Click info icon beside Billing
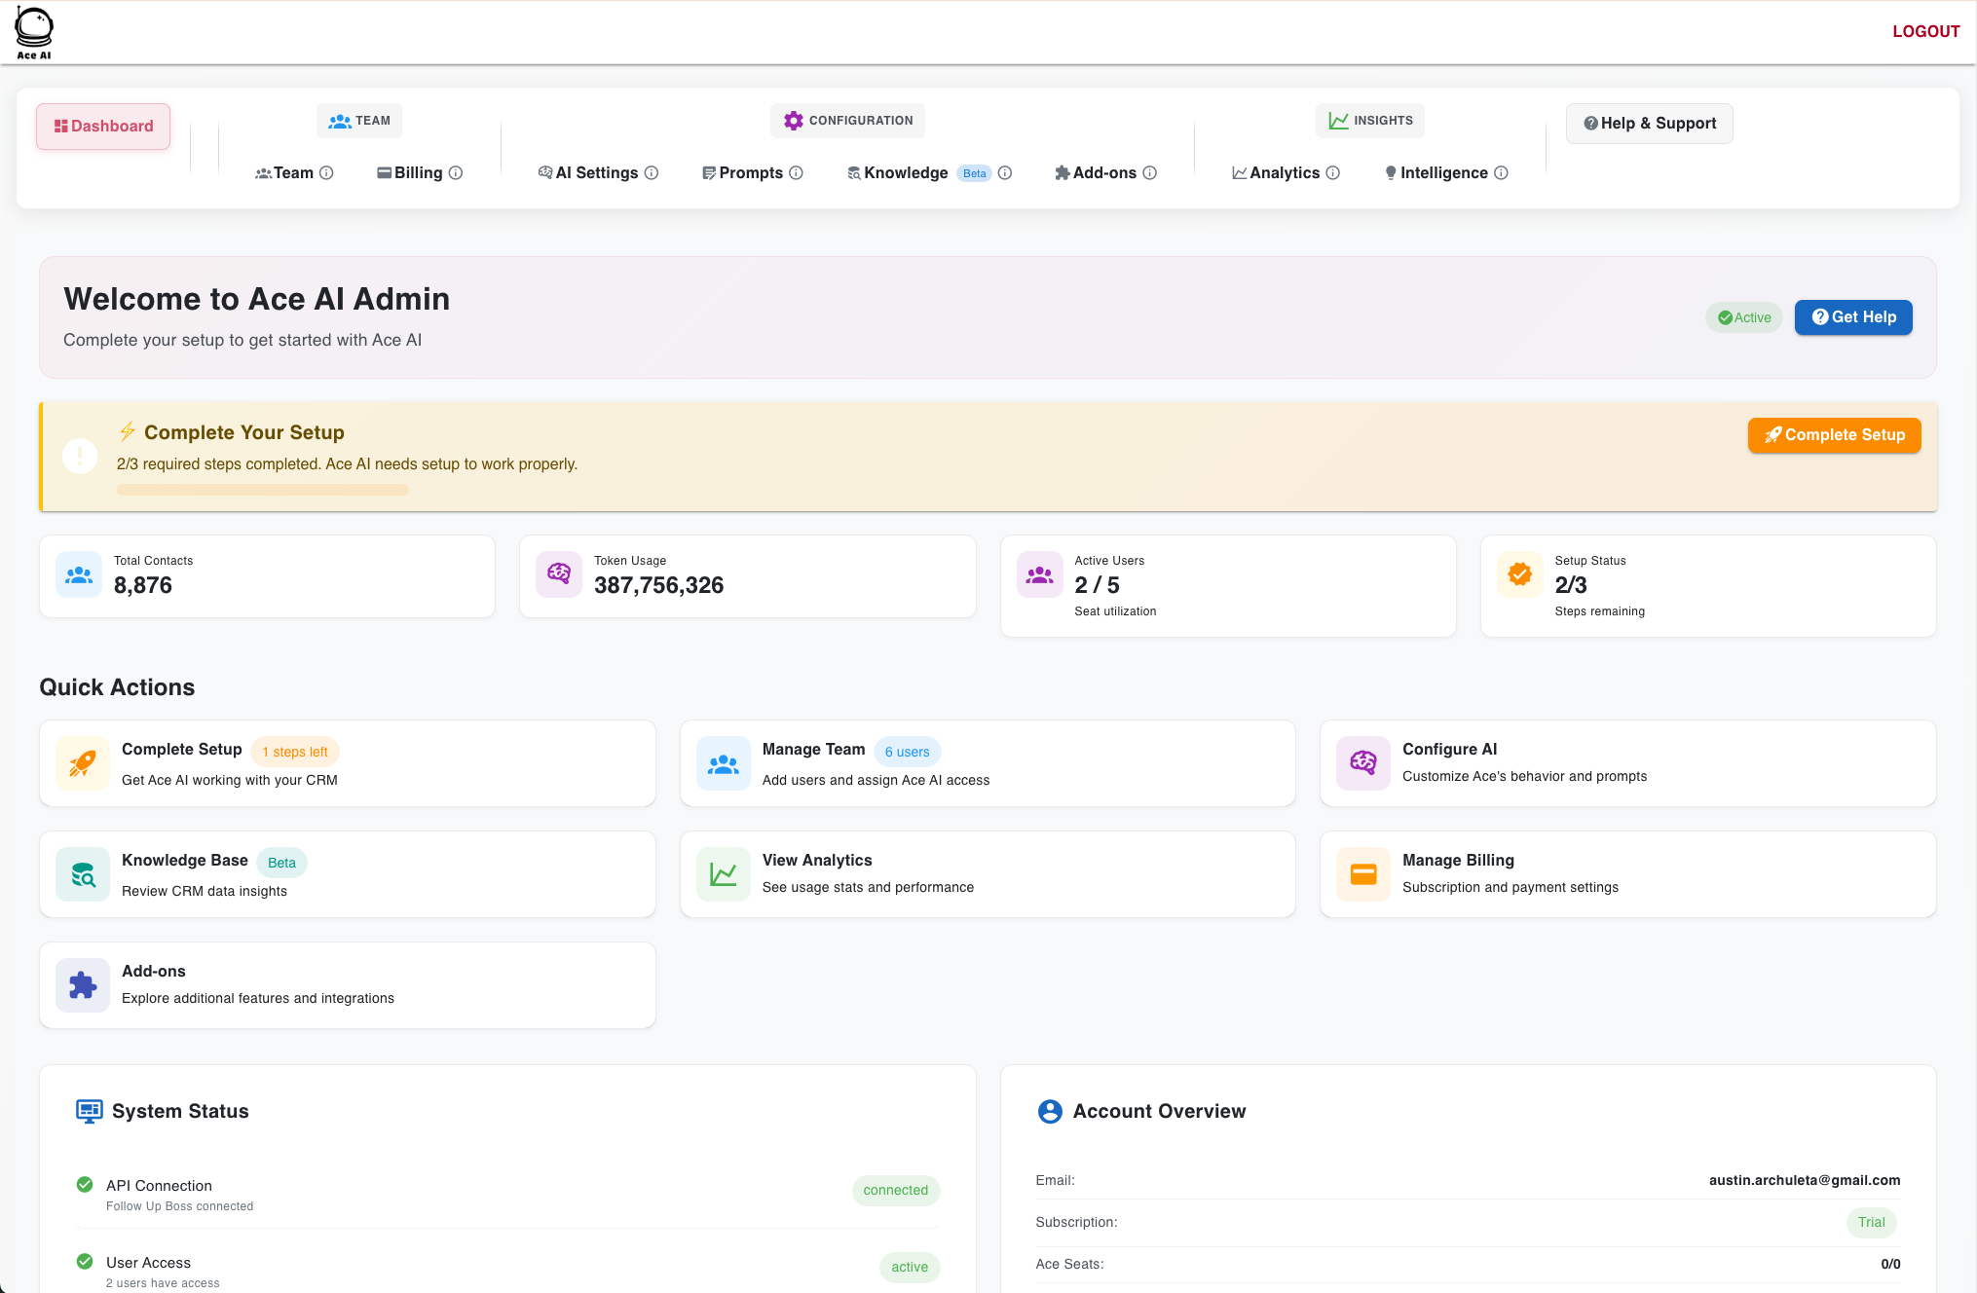The width and height of the screenshot is (1977, 1293). 456,173
